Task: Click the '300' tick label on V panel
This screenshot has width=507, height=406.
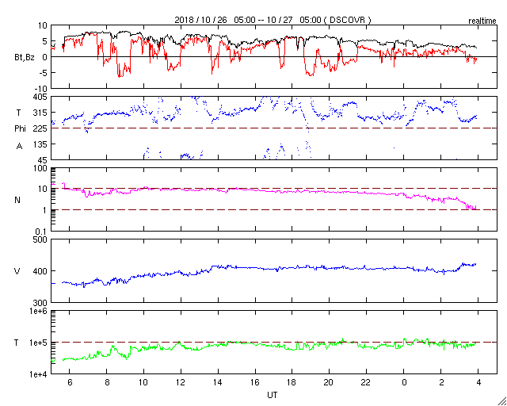Action: tap(40, 302)
